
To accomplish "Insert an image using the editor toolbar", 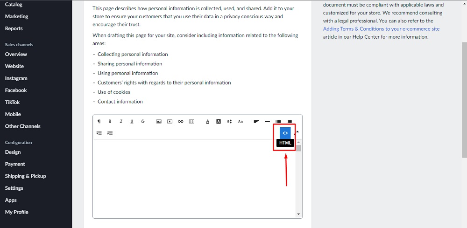I will (x=159, y=121).
